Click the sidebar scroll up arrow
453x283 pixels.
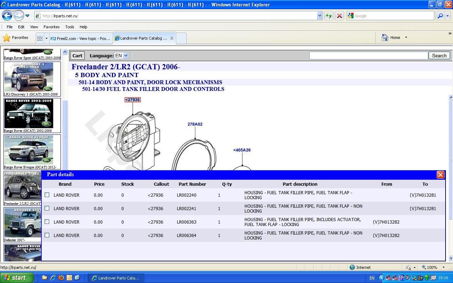coord(65,52)
